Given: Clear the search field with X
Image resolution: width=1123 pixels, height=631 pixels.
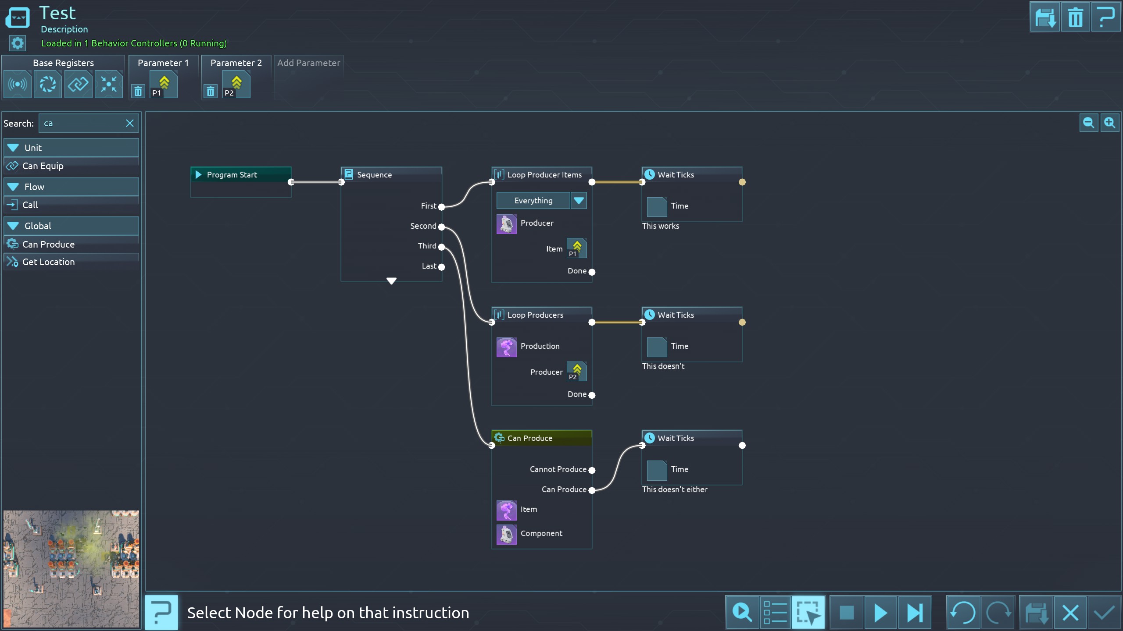Looking at the screenshot, I should 130,123.
